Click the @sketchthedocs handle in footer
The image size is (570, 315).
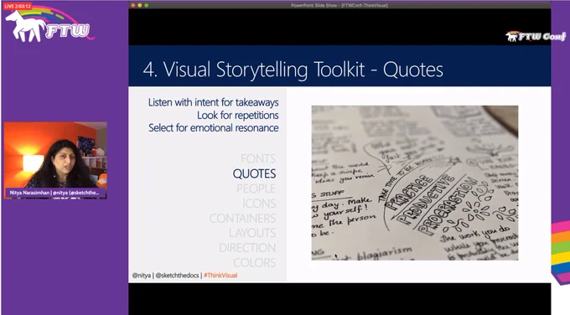click(177, 276)
